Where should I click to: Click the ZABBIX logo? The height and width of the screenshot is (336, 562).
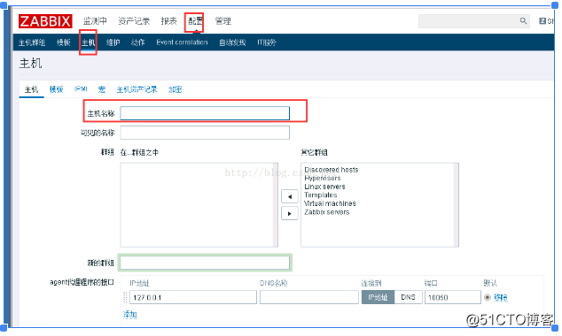tap(45, 21)
